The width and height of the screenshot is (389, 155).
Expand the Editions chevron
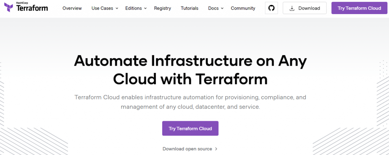(145, 8)
